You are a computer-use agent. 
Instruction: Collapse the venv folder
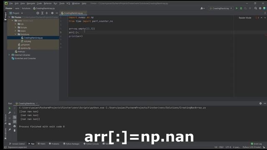coord(13,20)
